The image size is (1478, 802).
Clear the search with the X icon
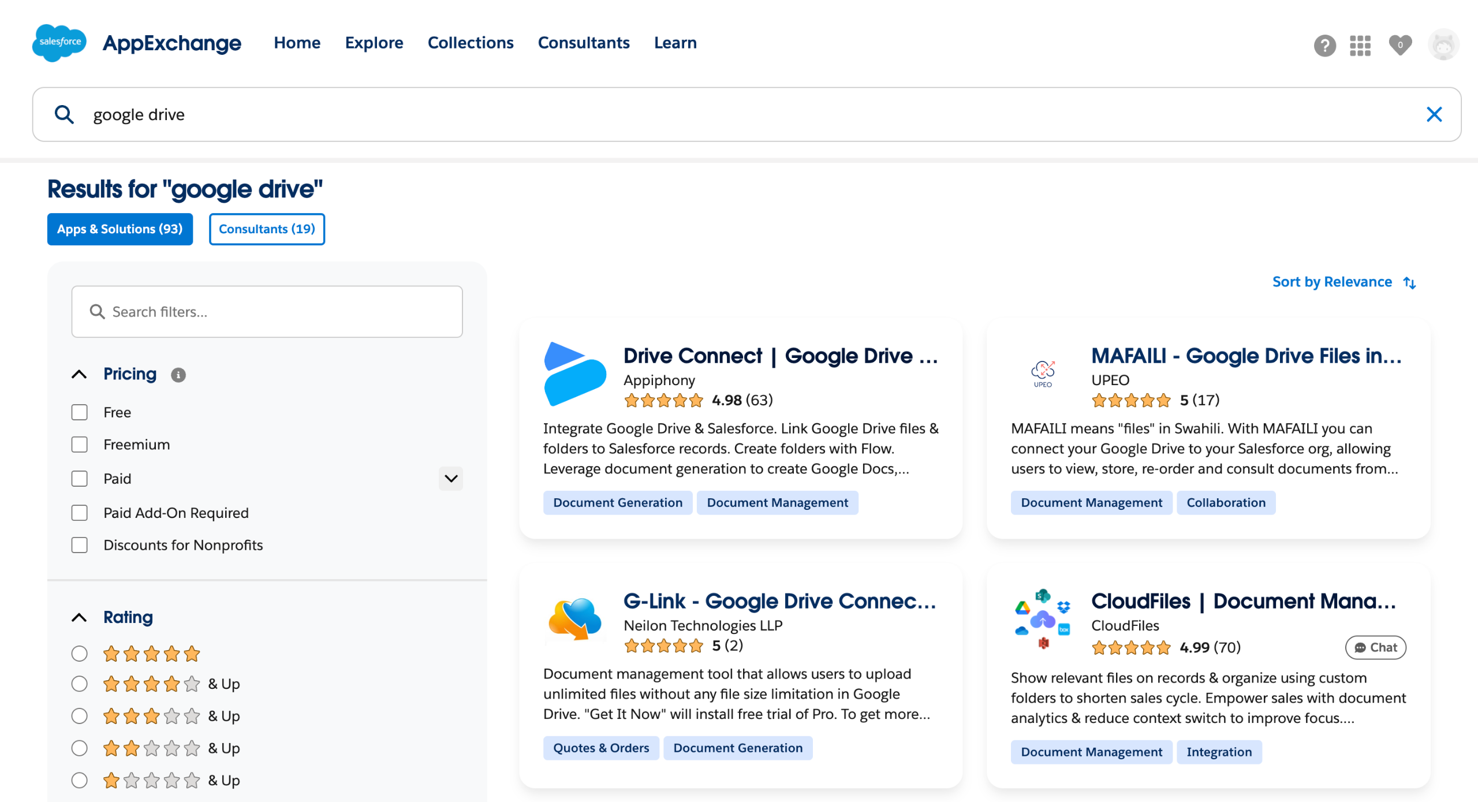coord(1434,114)
